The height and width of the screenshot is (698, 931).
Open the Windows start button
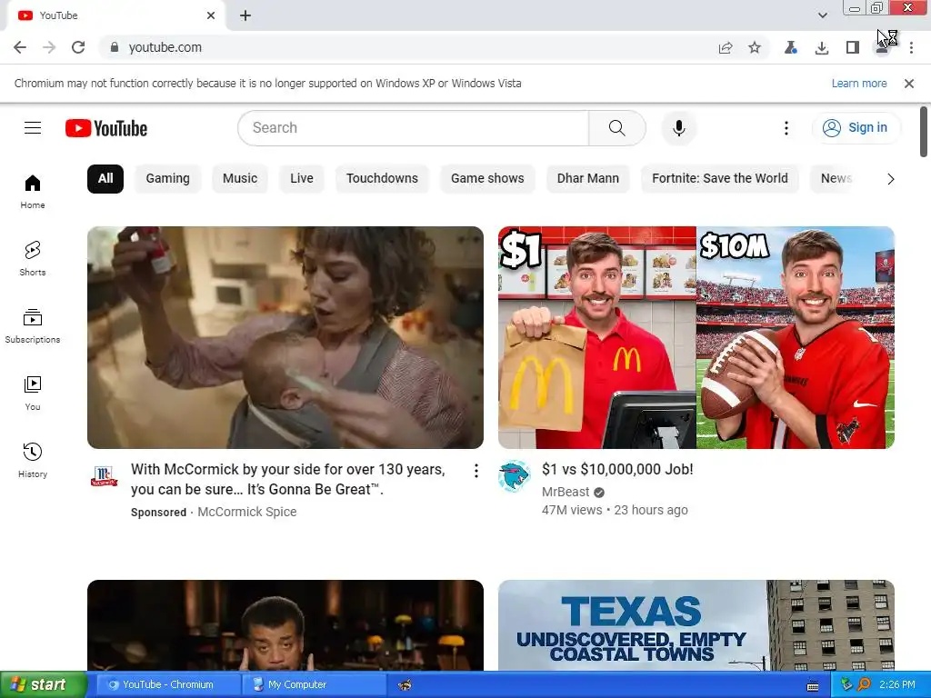[44, 684]
